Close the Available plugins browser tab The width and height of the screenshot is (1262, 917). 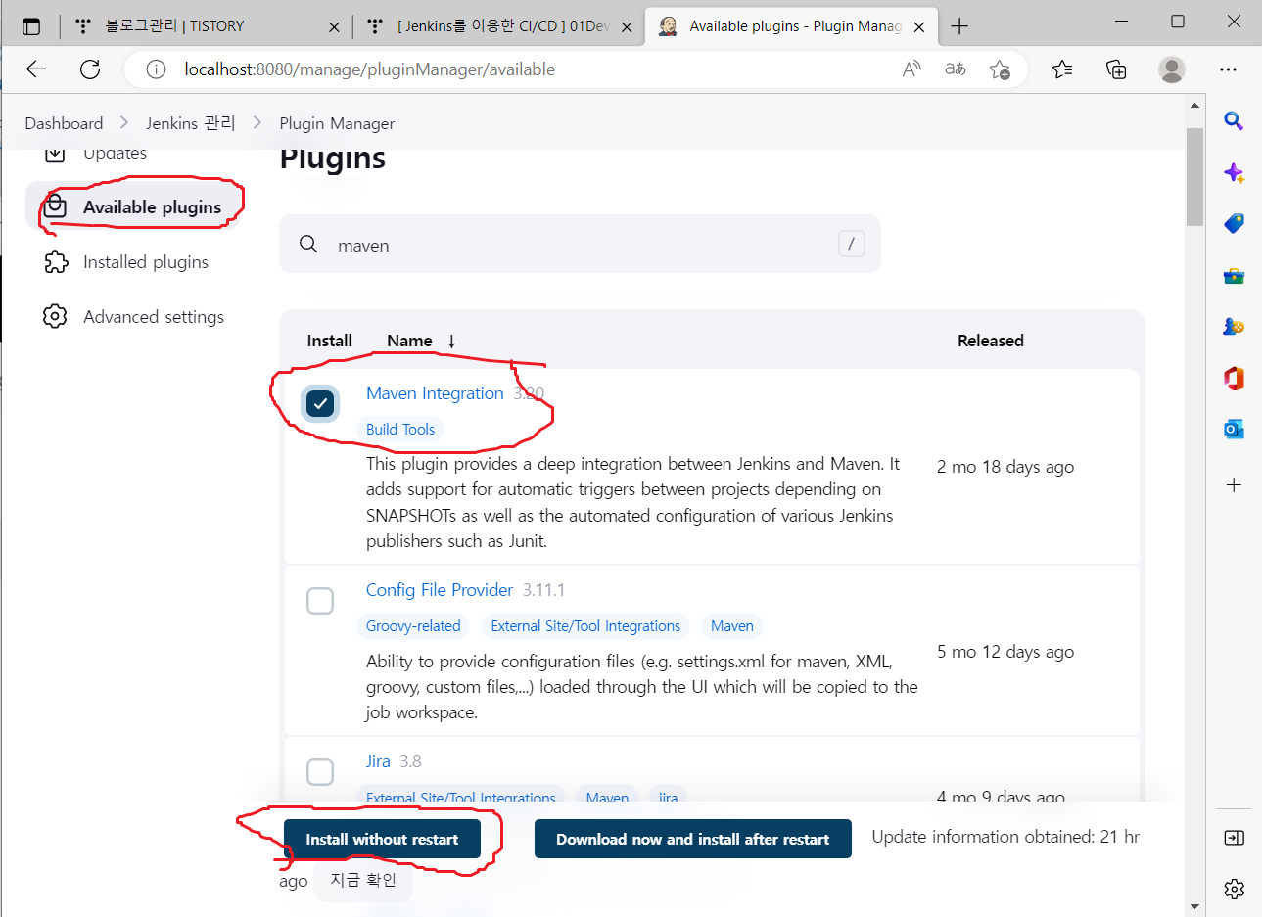click(x=919, y=26)
